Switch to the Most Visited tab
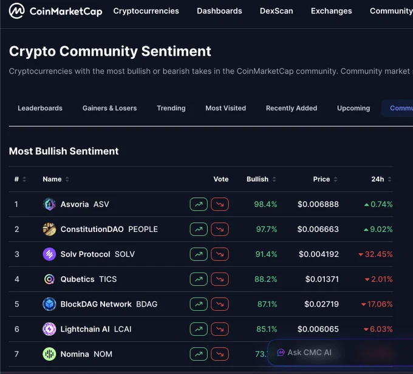This screenshot has height=374, width=413. point(226,108)
